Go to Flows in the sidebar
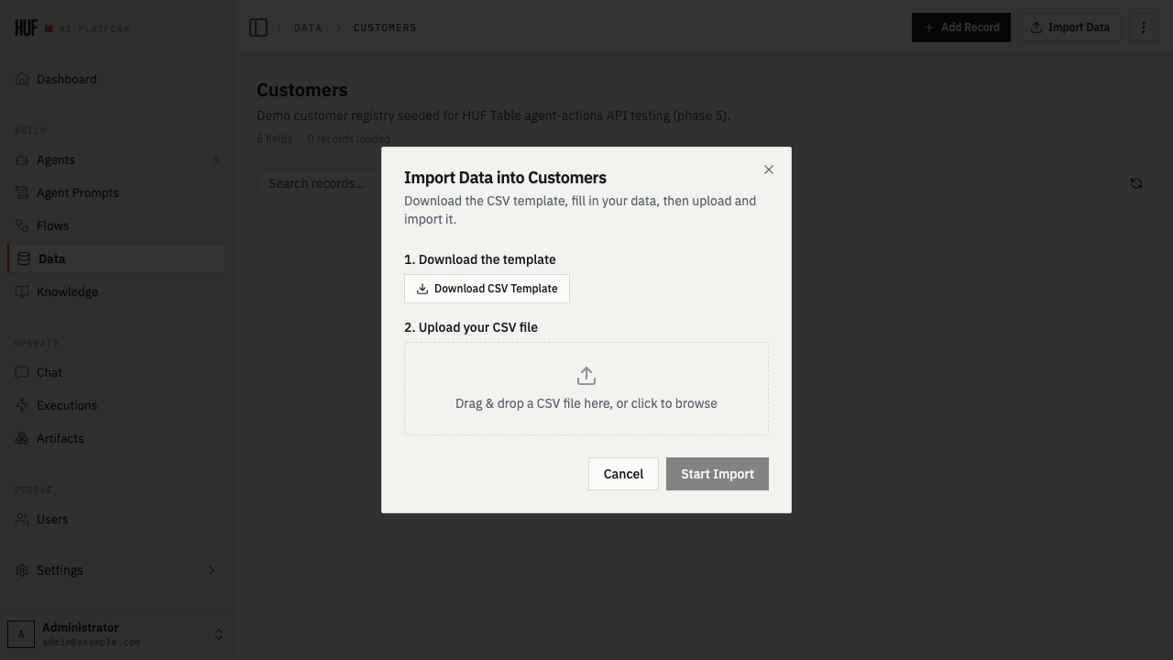The image size is (1173, 660). coord(117,225)
